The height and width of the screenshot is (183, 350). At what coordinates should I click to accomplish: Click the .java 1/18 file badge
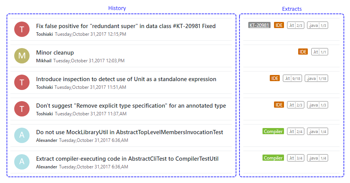[316, 78]
